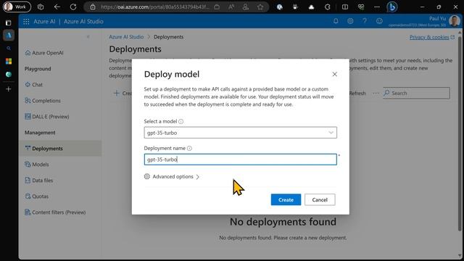Click the Azure AI Studio breadcrumb link
This screenshot has width=464, height=261.
coord(126,37)
